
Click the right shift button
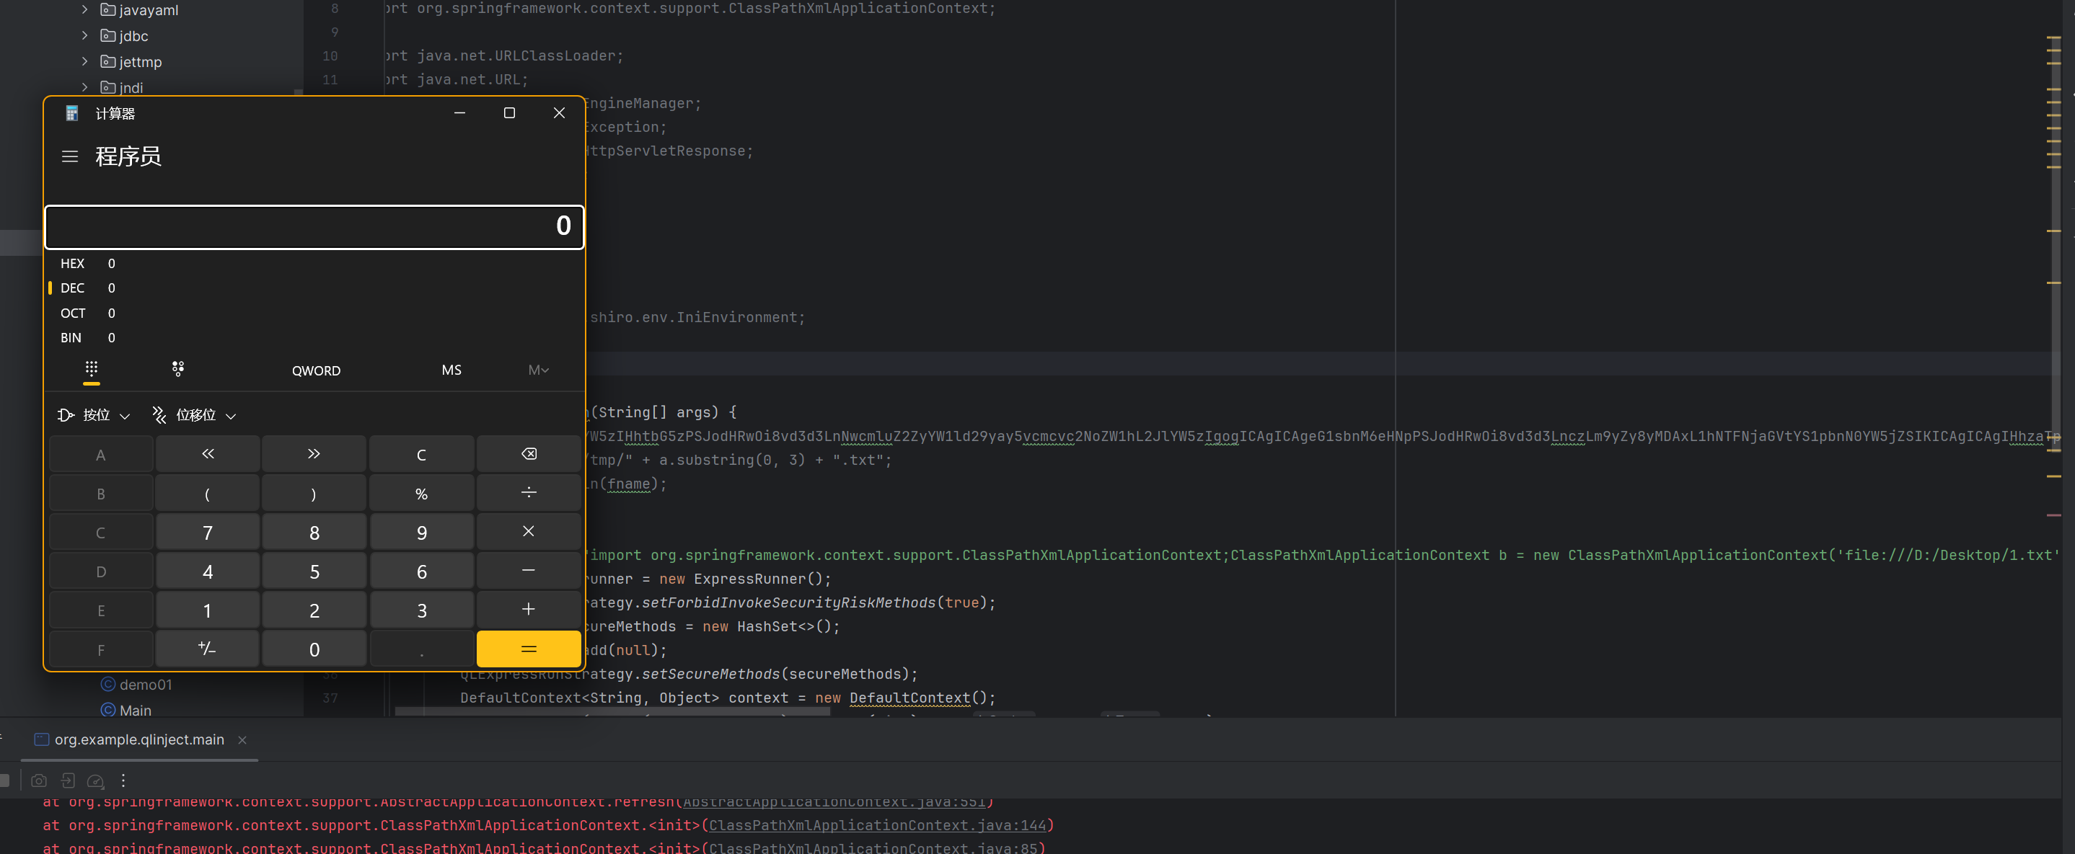314,454
